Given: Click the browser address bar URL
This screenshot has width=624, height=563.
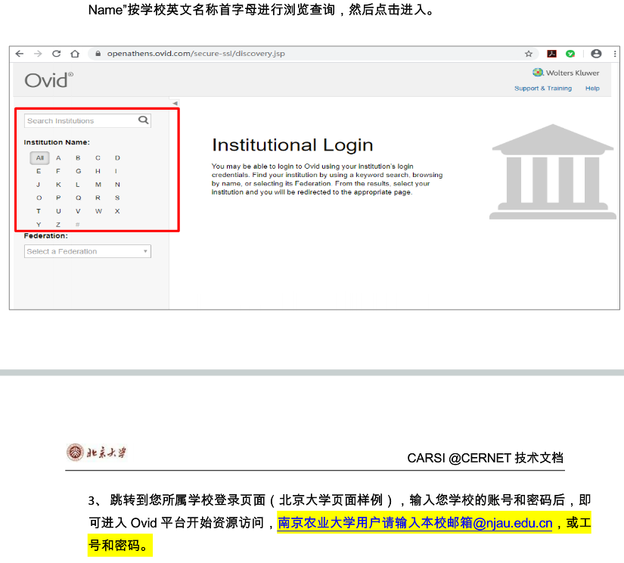Looking at the screenshot, I should click(195, 54).
